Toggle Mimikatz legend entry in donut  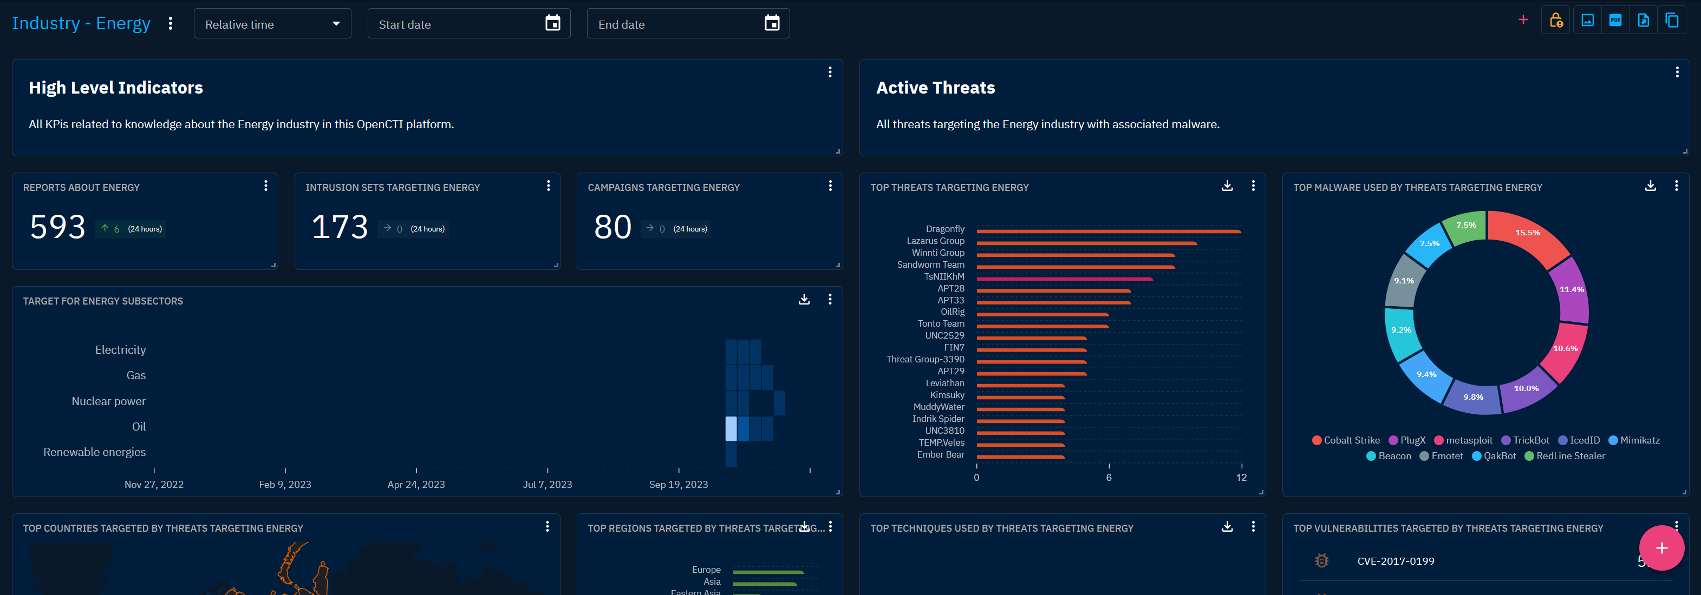pyautogui.click(x=1634, y=440)
